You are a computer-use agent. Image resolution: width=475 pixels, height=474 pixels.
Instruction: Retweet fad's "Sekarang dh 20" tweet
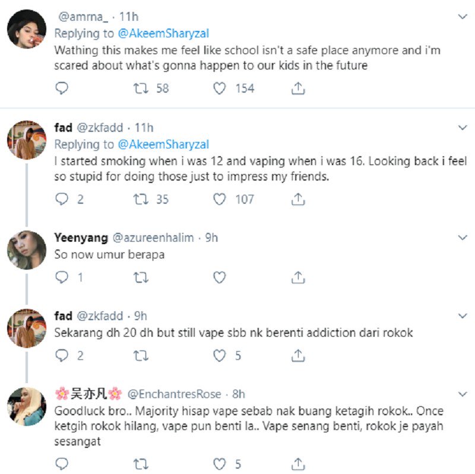(x=141, y=356)
